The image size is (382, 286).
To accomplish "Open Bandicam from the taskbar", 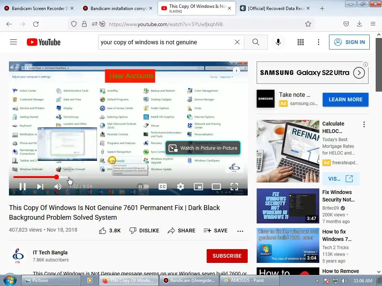I will click(x=189, y=280).
